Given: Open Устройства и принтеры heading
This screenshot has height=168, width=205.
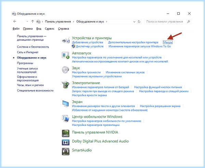Looking at the screenshot, I should point(92,38).
